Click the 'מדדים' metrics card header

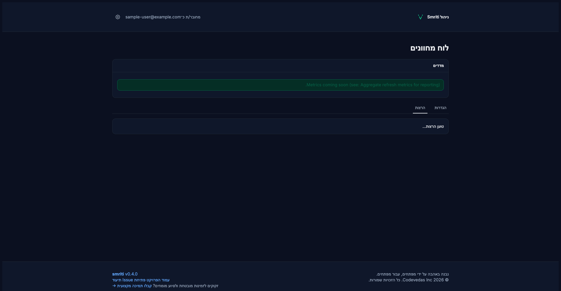[438, 66]
